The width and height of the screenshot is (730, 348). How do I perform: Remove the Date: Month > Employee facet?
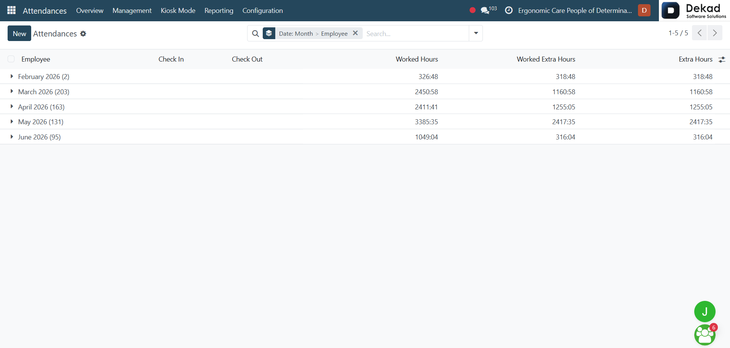click(355, 33)
